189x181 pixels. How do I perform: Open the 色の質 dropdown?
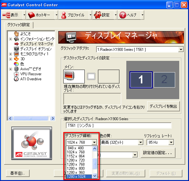(140, 142)
